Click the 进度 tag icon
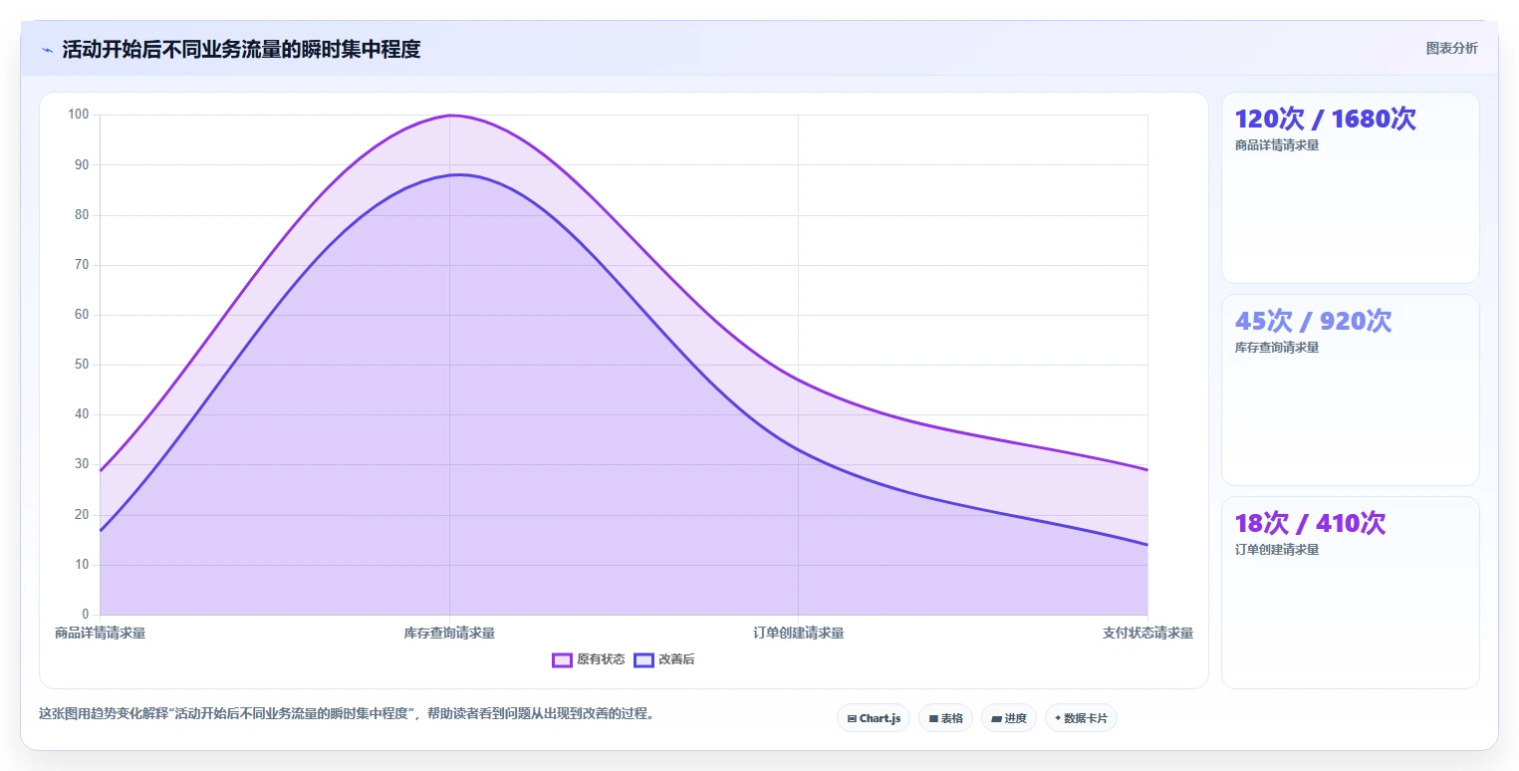1519x771 pixels. tap(996, 718)
